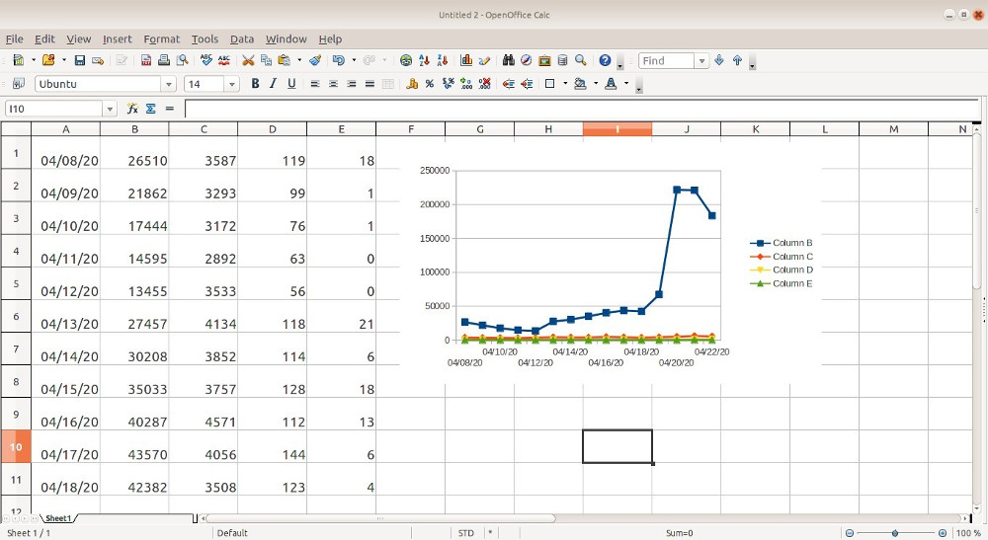The width and height of the screenshot is (988, 540).
Task: Toggle Italic formatting
Action: pyautogui.click(x=274, y=84)
